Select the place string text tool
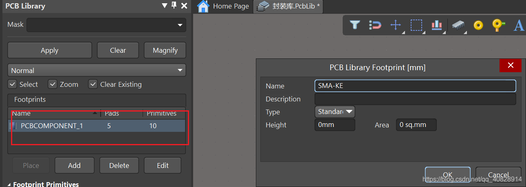Screen dimensions: 526x187 (x=519, y=25)
